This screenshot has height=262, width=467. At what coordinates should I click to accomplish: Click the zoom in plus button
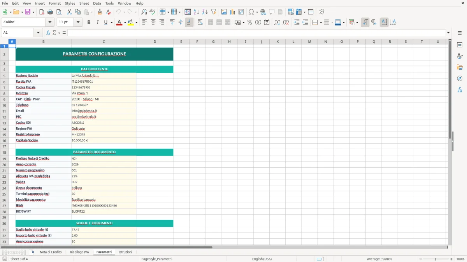pyautogui.click(x=451, y=259)
